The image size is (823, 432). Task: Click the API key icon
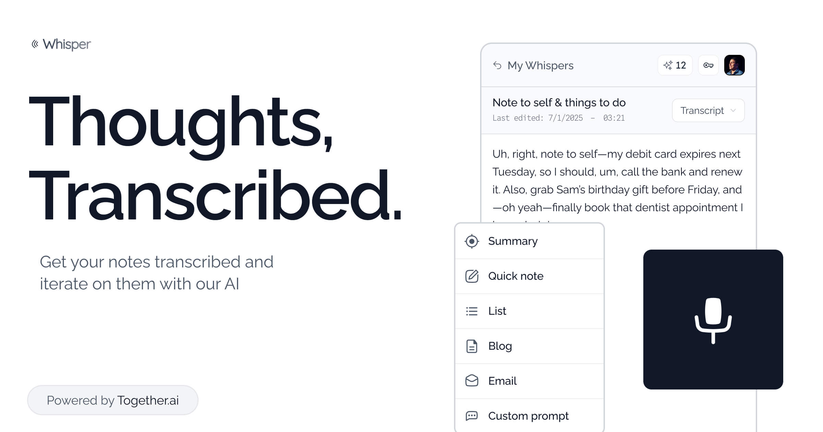pyautogui.click(x=708, y=65)
